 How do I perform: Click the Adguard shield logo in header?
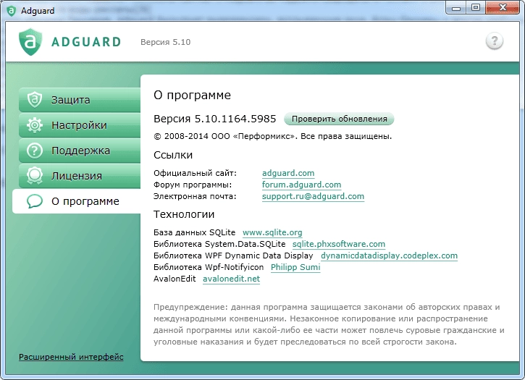click(30, 42)
